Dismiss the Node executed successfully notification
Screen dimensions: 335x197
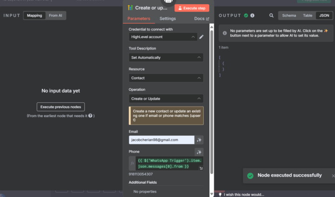click(x=333, y=176)
